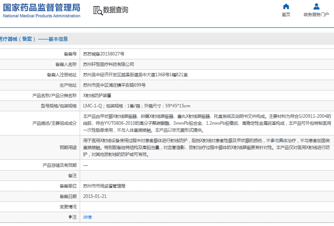Click the 备案日期 row label
334x226 pixels.
pos(68,196)
